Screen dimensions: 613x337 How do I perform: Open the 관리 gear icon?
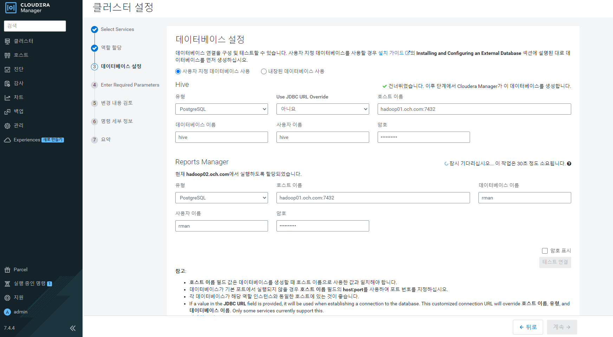(7, 126)
